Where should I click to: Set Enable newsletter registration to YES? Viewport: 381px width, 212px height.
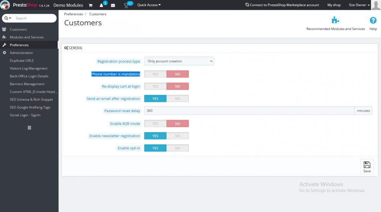155,136
